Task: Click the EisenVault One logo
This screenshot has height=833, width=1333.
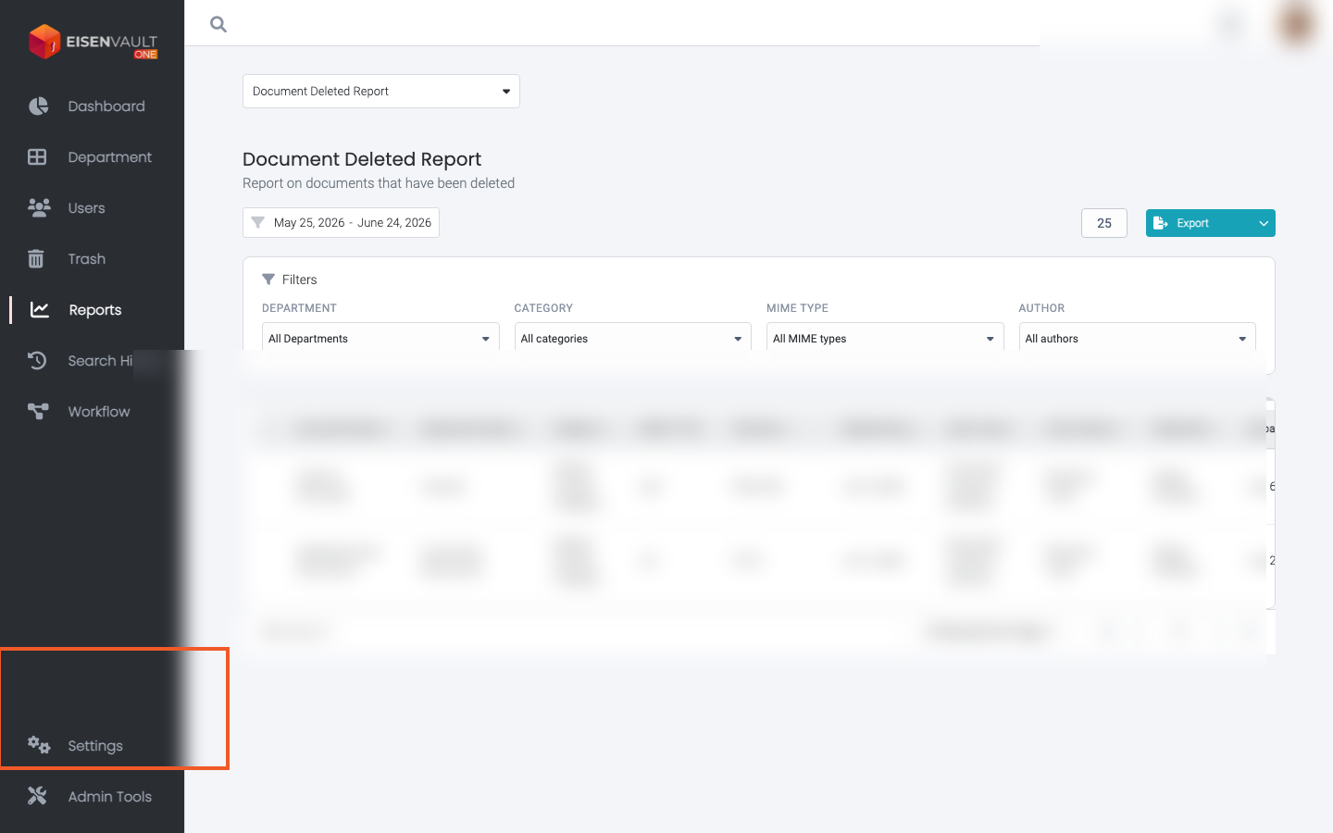Action: (93, 42)
